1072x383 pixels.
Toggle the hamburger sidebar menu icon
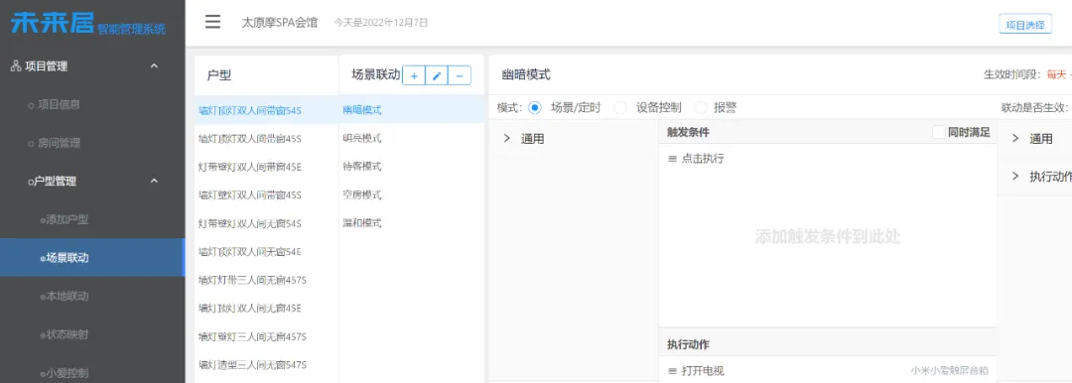[212, 22]
